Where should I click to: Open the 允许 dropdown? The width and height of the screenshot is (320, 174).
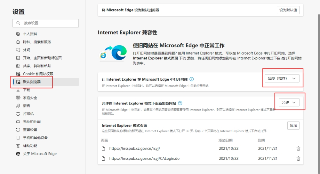point(289,102)
